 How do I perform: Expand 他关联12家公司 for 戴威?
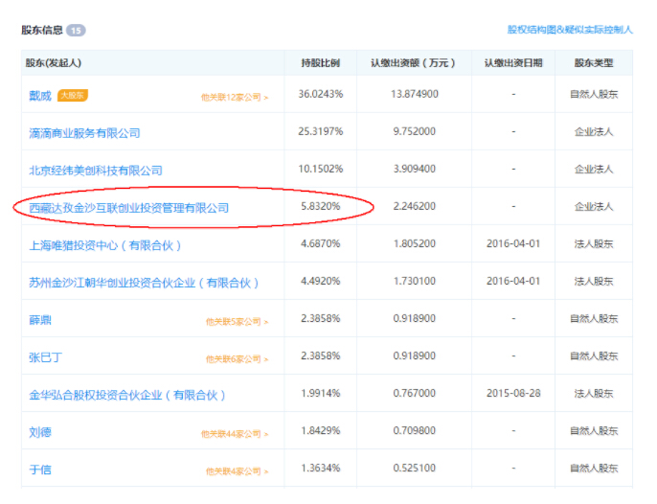(x=235, y=97)
